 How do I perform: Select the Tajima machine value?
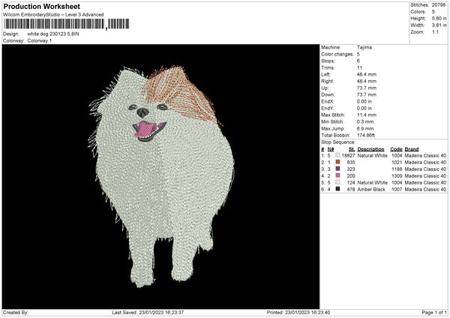point(365,47)
